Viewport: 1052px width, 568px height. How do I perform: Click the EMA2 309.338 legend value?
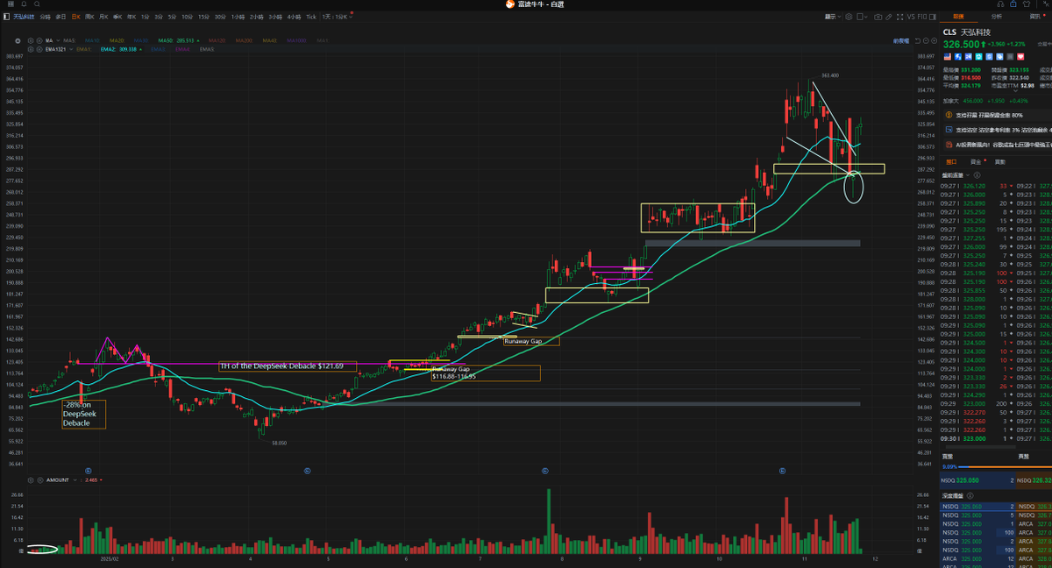pyautogui.click(x=121, y=49)
